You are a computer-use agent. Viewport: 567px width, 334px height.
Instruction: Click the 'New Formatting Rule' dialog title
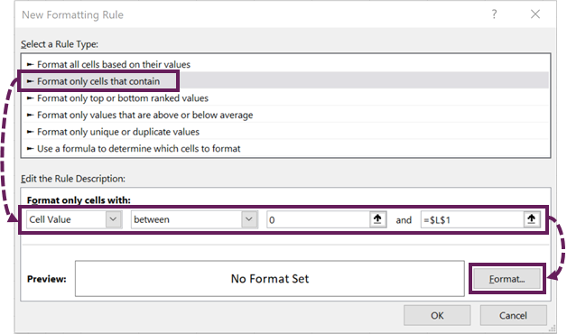tap(73, 14)
